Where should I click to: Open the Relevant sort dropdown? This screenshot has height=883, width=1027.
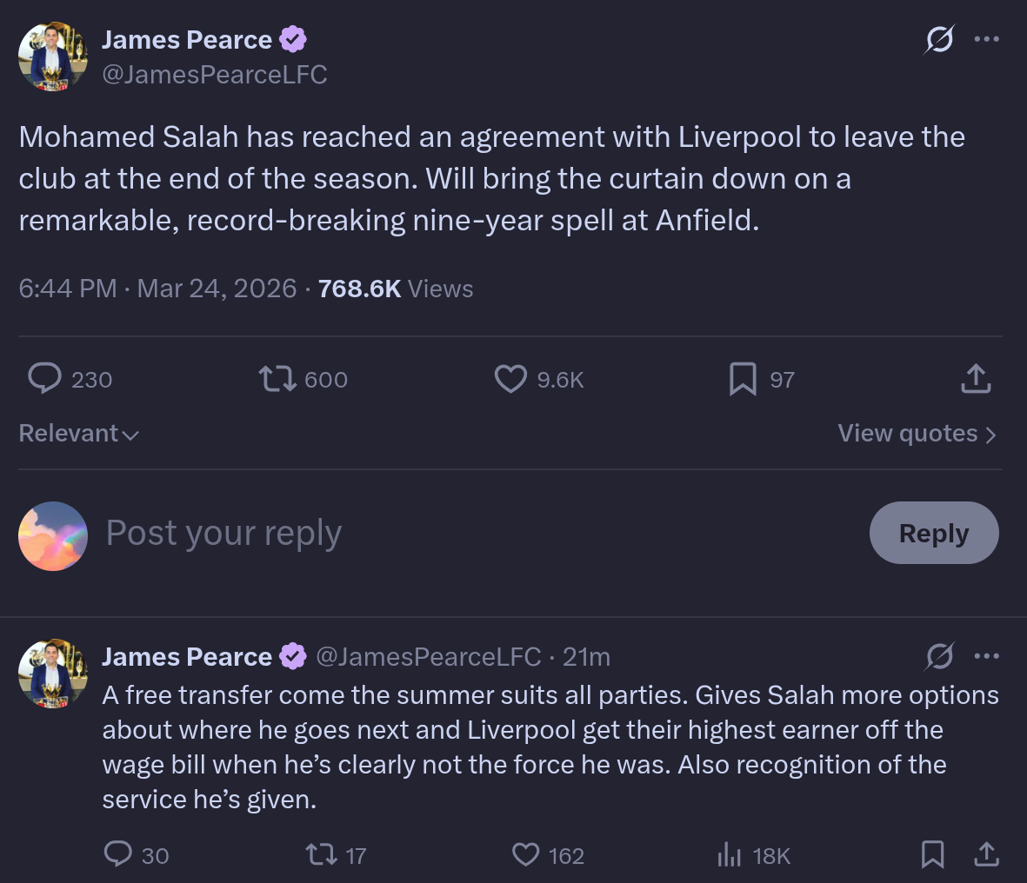[x=78, y=434]
